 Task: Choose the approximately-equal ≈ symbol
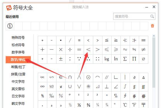point(125,50)
